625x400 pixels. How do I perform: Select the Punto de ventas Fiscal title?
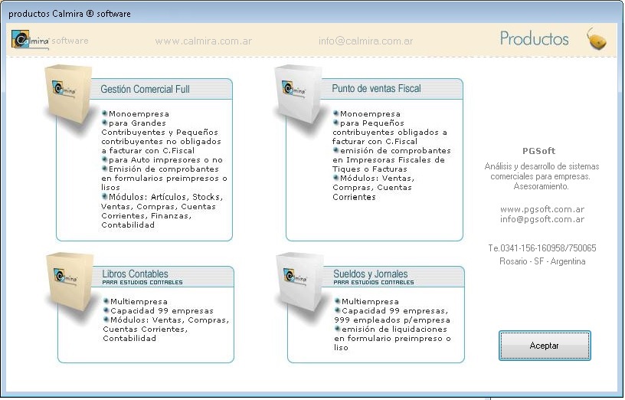pyautogui.click(x=376, y=89)
